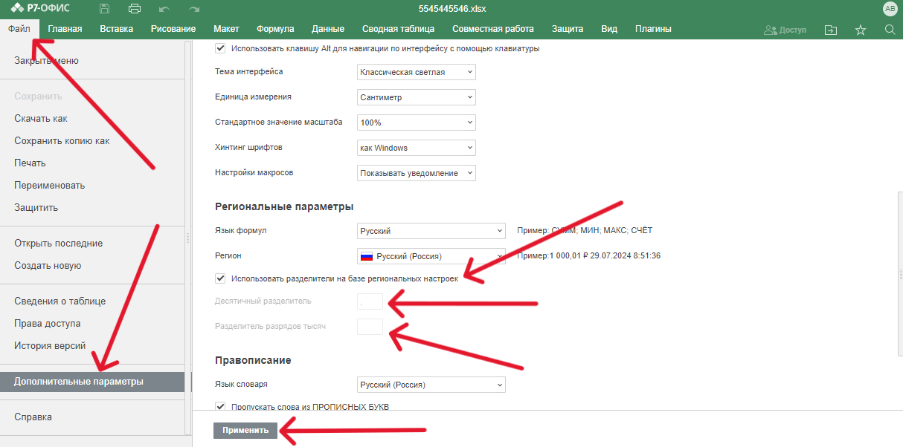Toggle Alt key navigation checkbox
903x447 pixels.
(x=220, y=48)
